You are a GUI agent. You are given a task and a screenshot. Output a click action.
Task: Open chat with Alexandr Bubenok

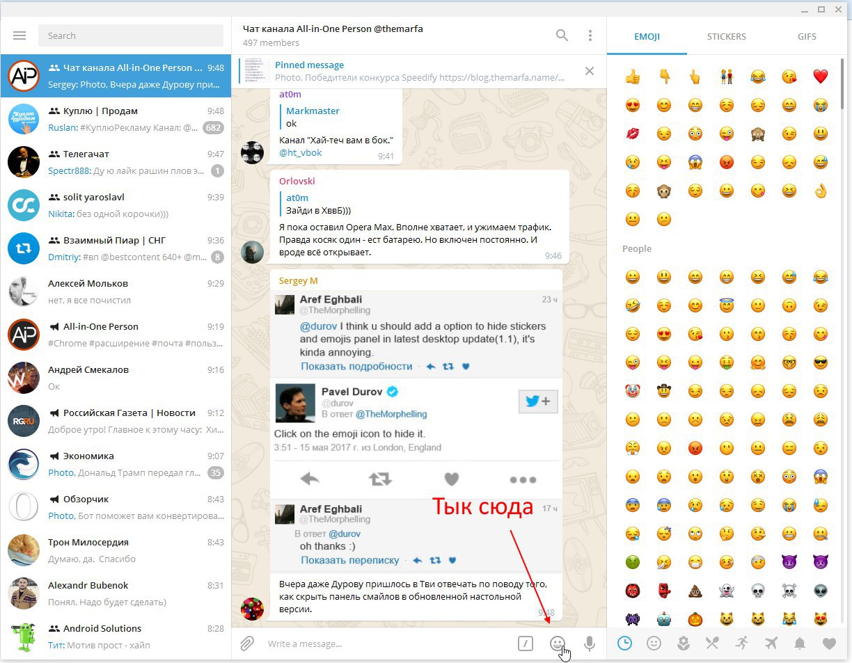[x=116, y=593]
